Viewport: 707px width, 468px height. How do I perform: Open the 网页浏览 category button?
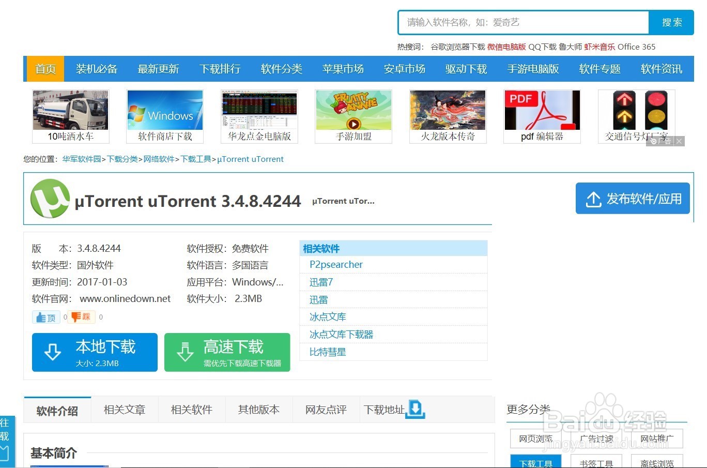click(x=535, y=439)
